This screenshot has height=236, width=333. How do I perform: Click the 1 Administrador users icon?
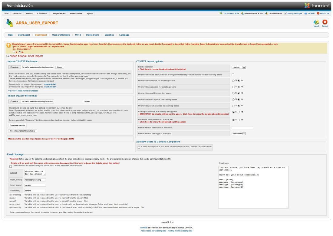tap(266, 13)
